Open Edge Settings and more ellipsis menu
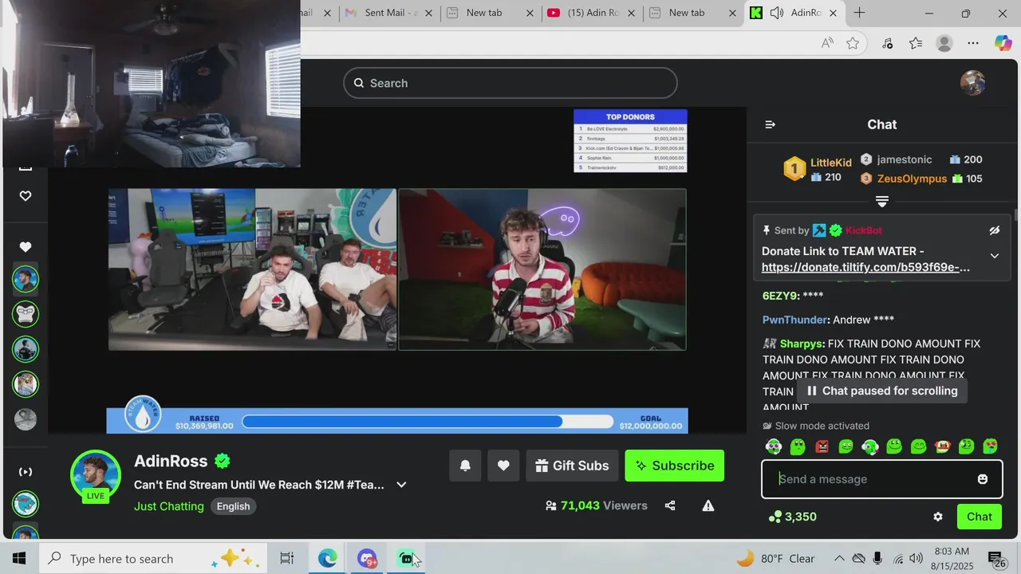 click(x=973, y=43)
